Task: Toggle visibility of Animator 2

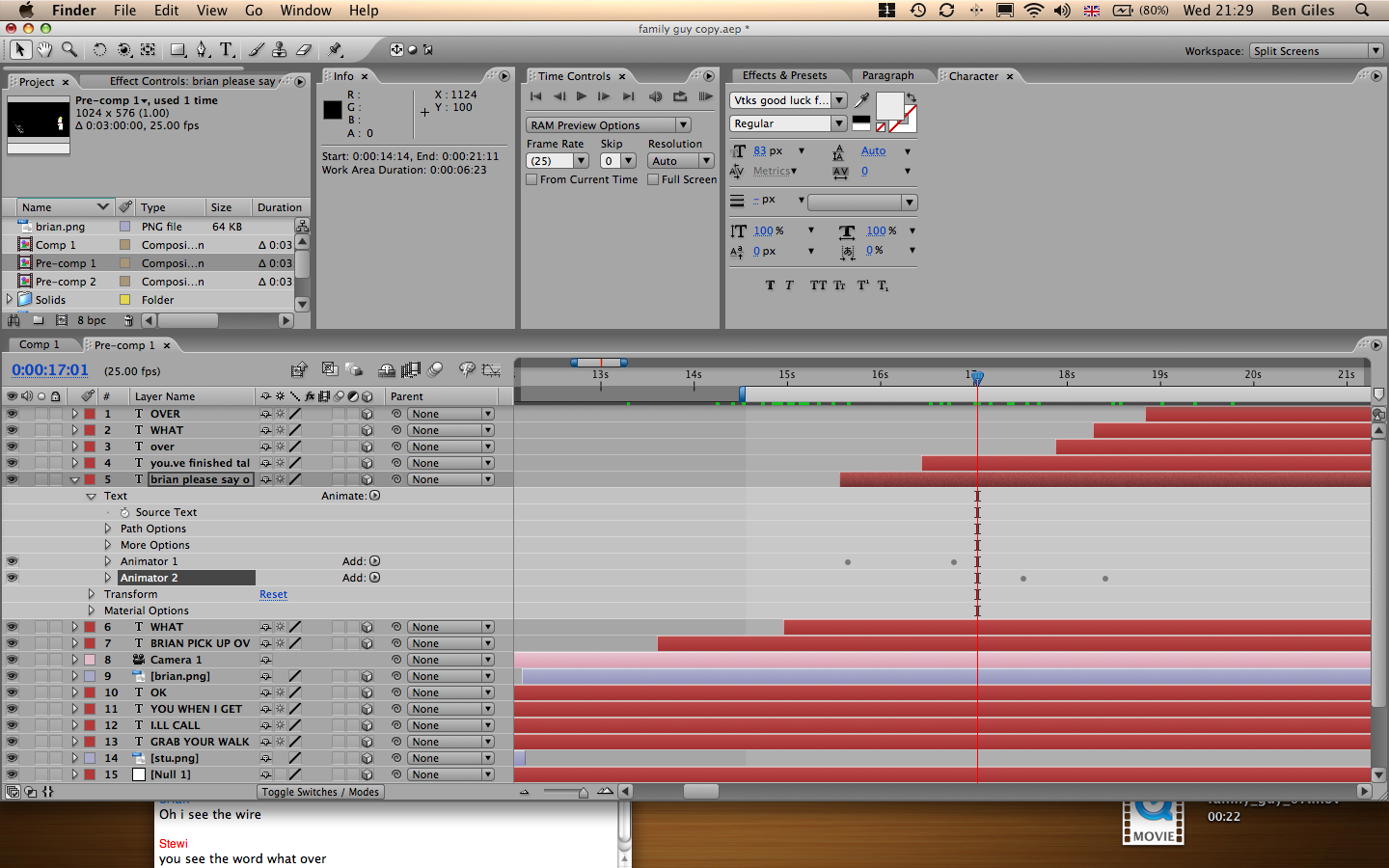Action: tap(12, 578)
